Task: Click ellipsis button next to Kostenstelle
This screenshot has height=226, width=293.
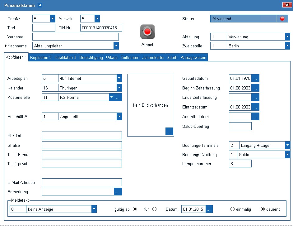Action: point(118,97)
